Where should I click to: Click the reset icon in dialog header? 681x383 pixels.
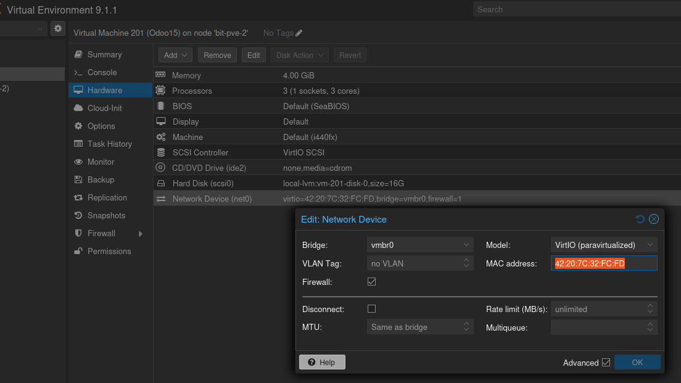640,219
